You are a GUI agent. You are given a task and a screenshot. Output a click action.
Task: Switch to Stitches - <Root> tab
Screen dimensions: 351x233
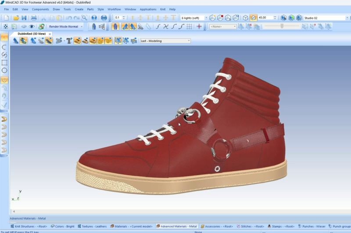coord(250,226)
